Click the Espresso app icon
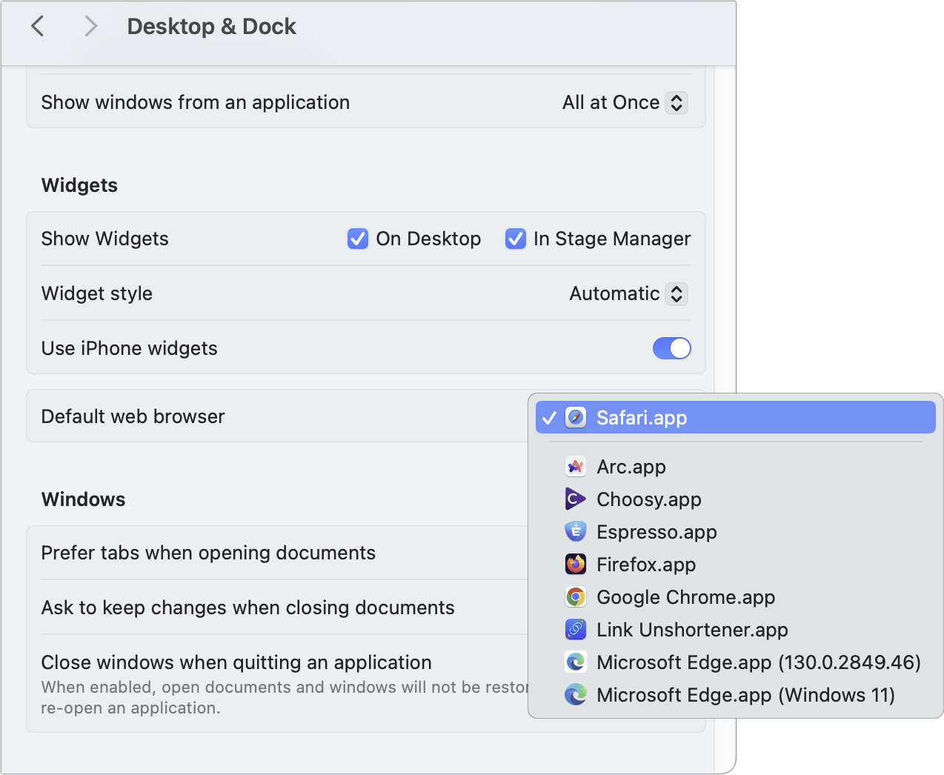 click(x=576, y=532)
